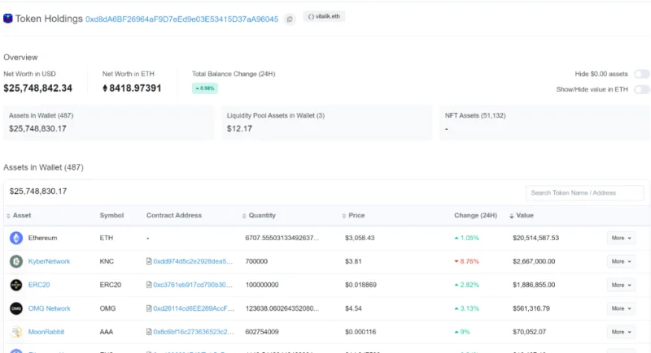Open ERC20 contract address 0xc3761eb917cd790b30

(193, 285)
